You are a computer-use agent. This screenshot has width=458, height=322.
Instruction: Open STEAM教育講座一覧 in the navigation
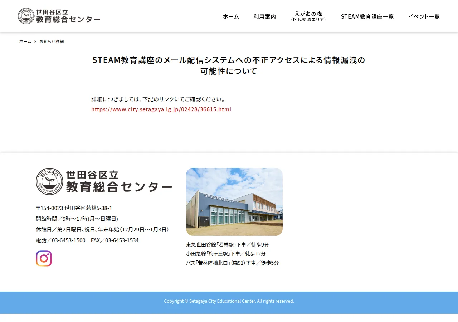pyautogui.click(x=367, y=16)
